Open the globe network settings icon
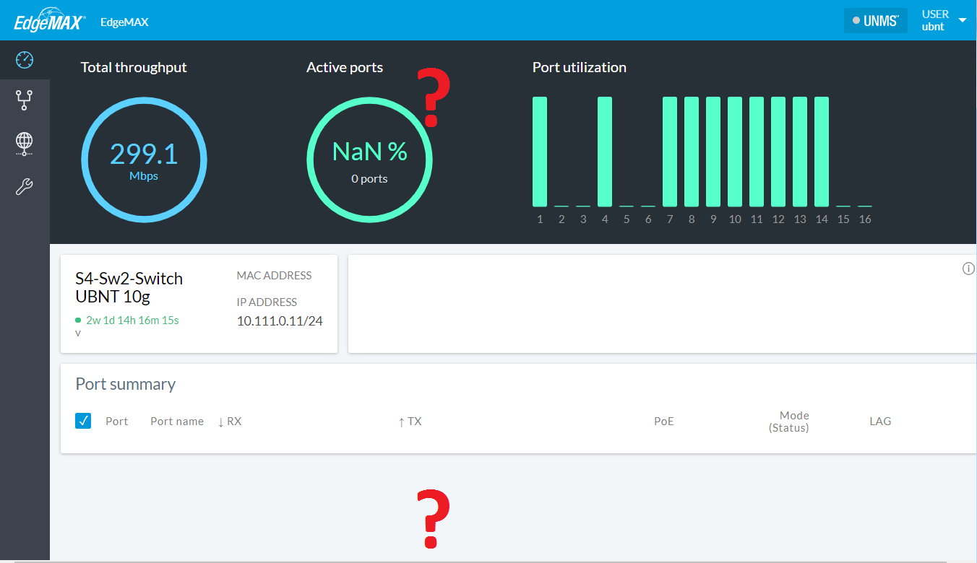Image resolution: width=977 pixels, height=563 pixels. 25,144
